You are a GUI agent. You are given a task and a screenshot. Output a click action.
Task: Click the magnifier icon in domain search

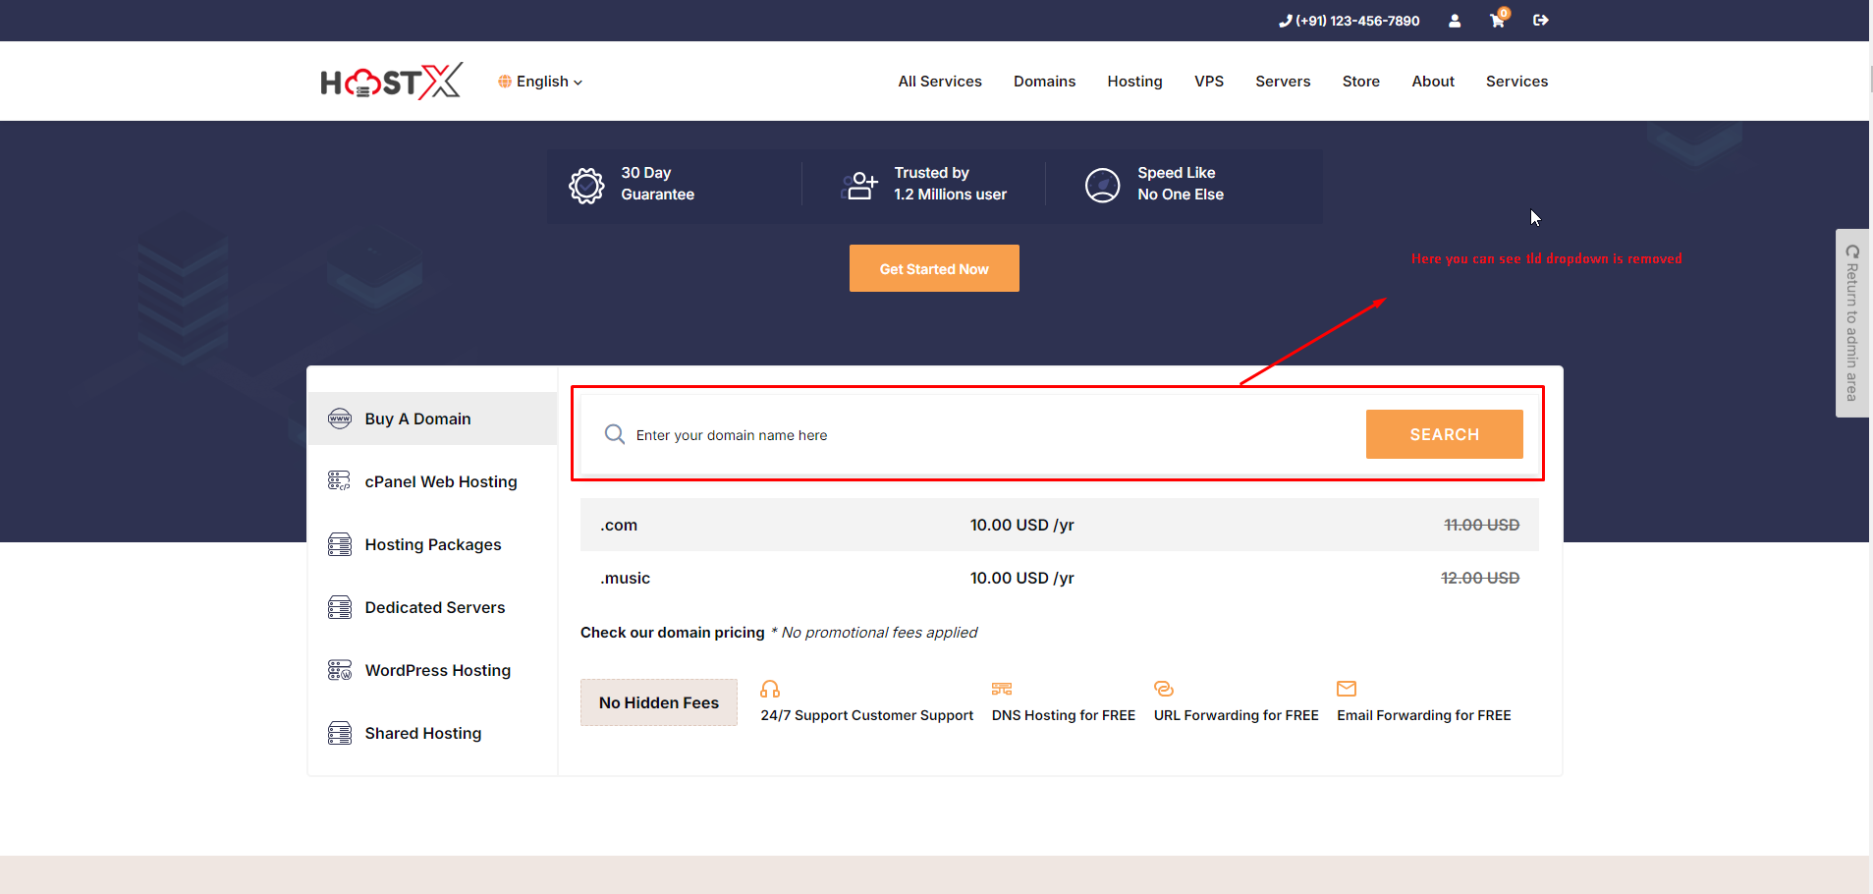point(615,434)
